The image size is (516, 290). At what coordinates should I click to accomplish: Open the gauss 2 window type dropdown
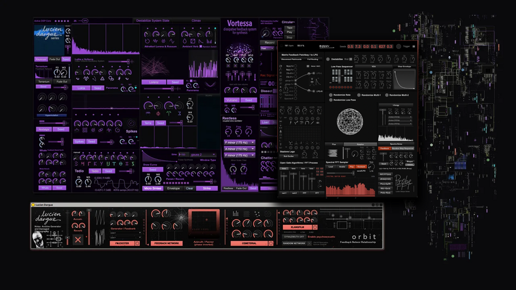click(203, 154)
